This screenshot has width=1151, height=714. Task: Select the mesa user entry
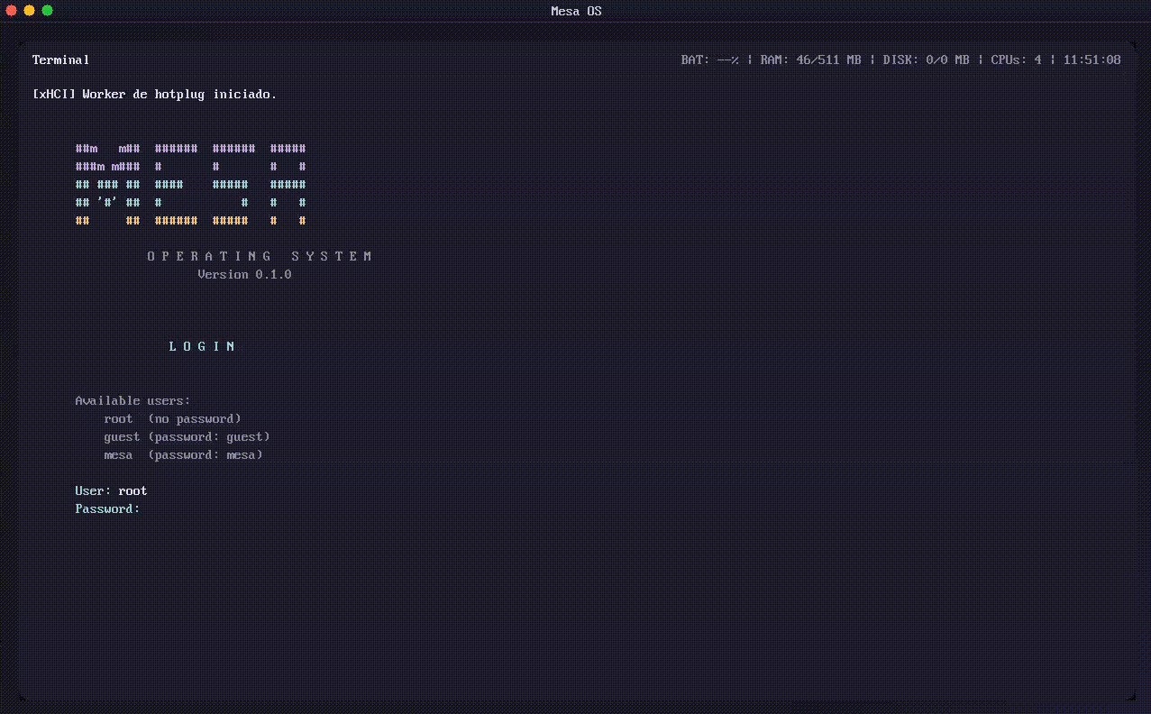(x=183, y=455)
